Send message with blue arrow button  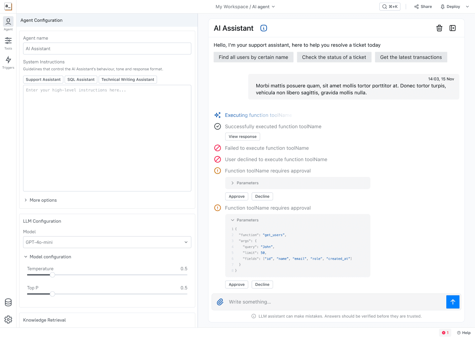(453, 302)
